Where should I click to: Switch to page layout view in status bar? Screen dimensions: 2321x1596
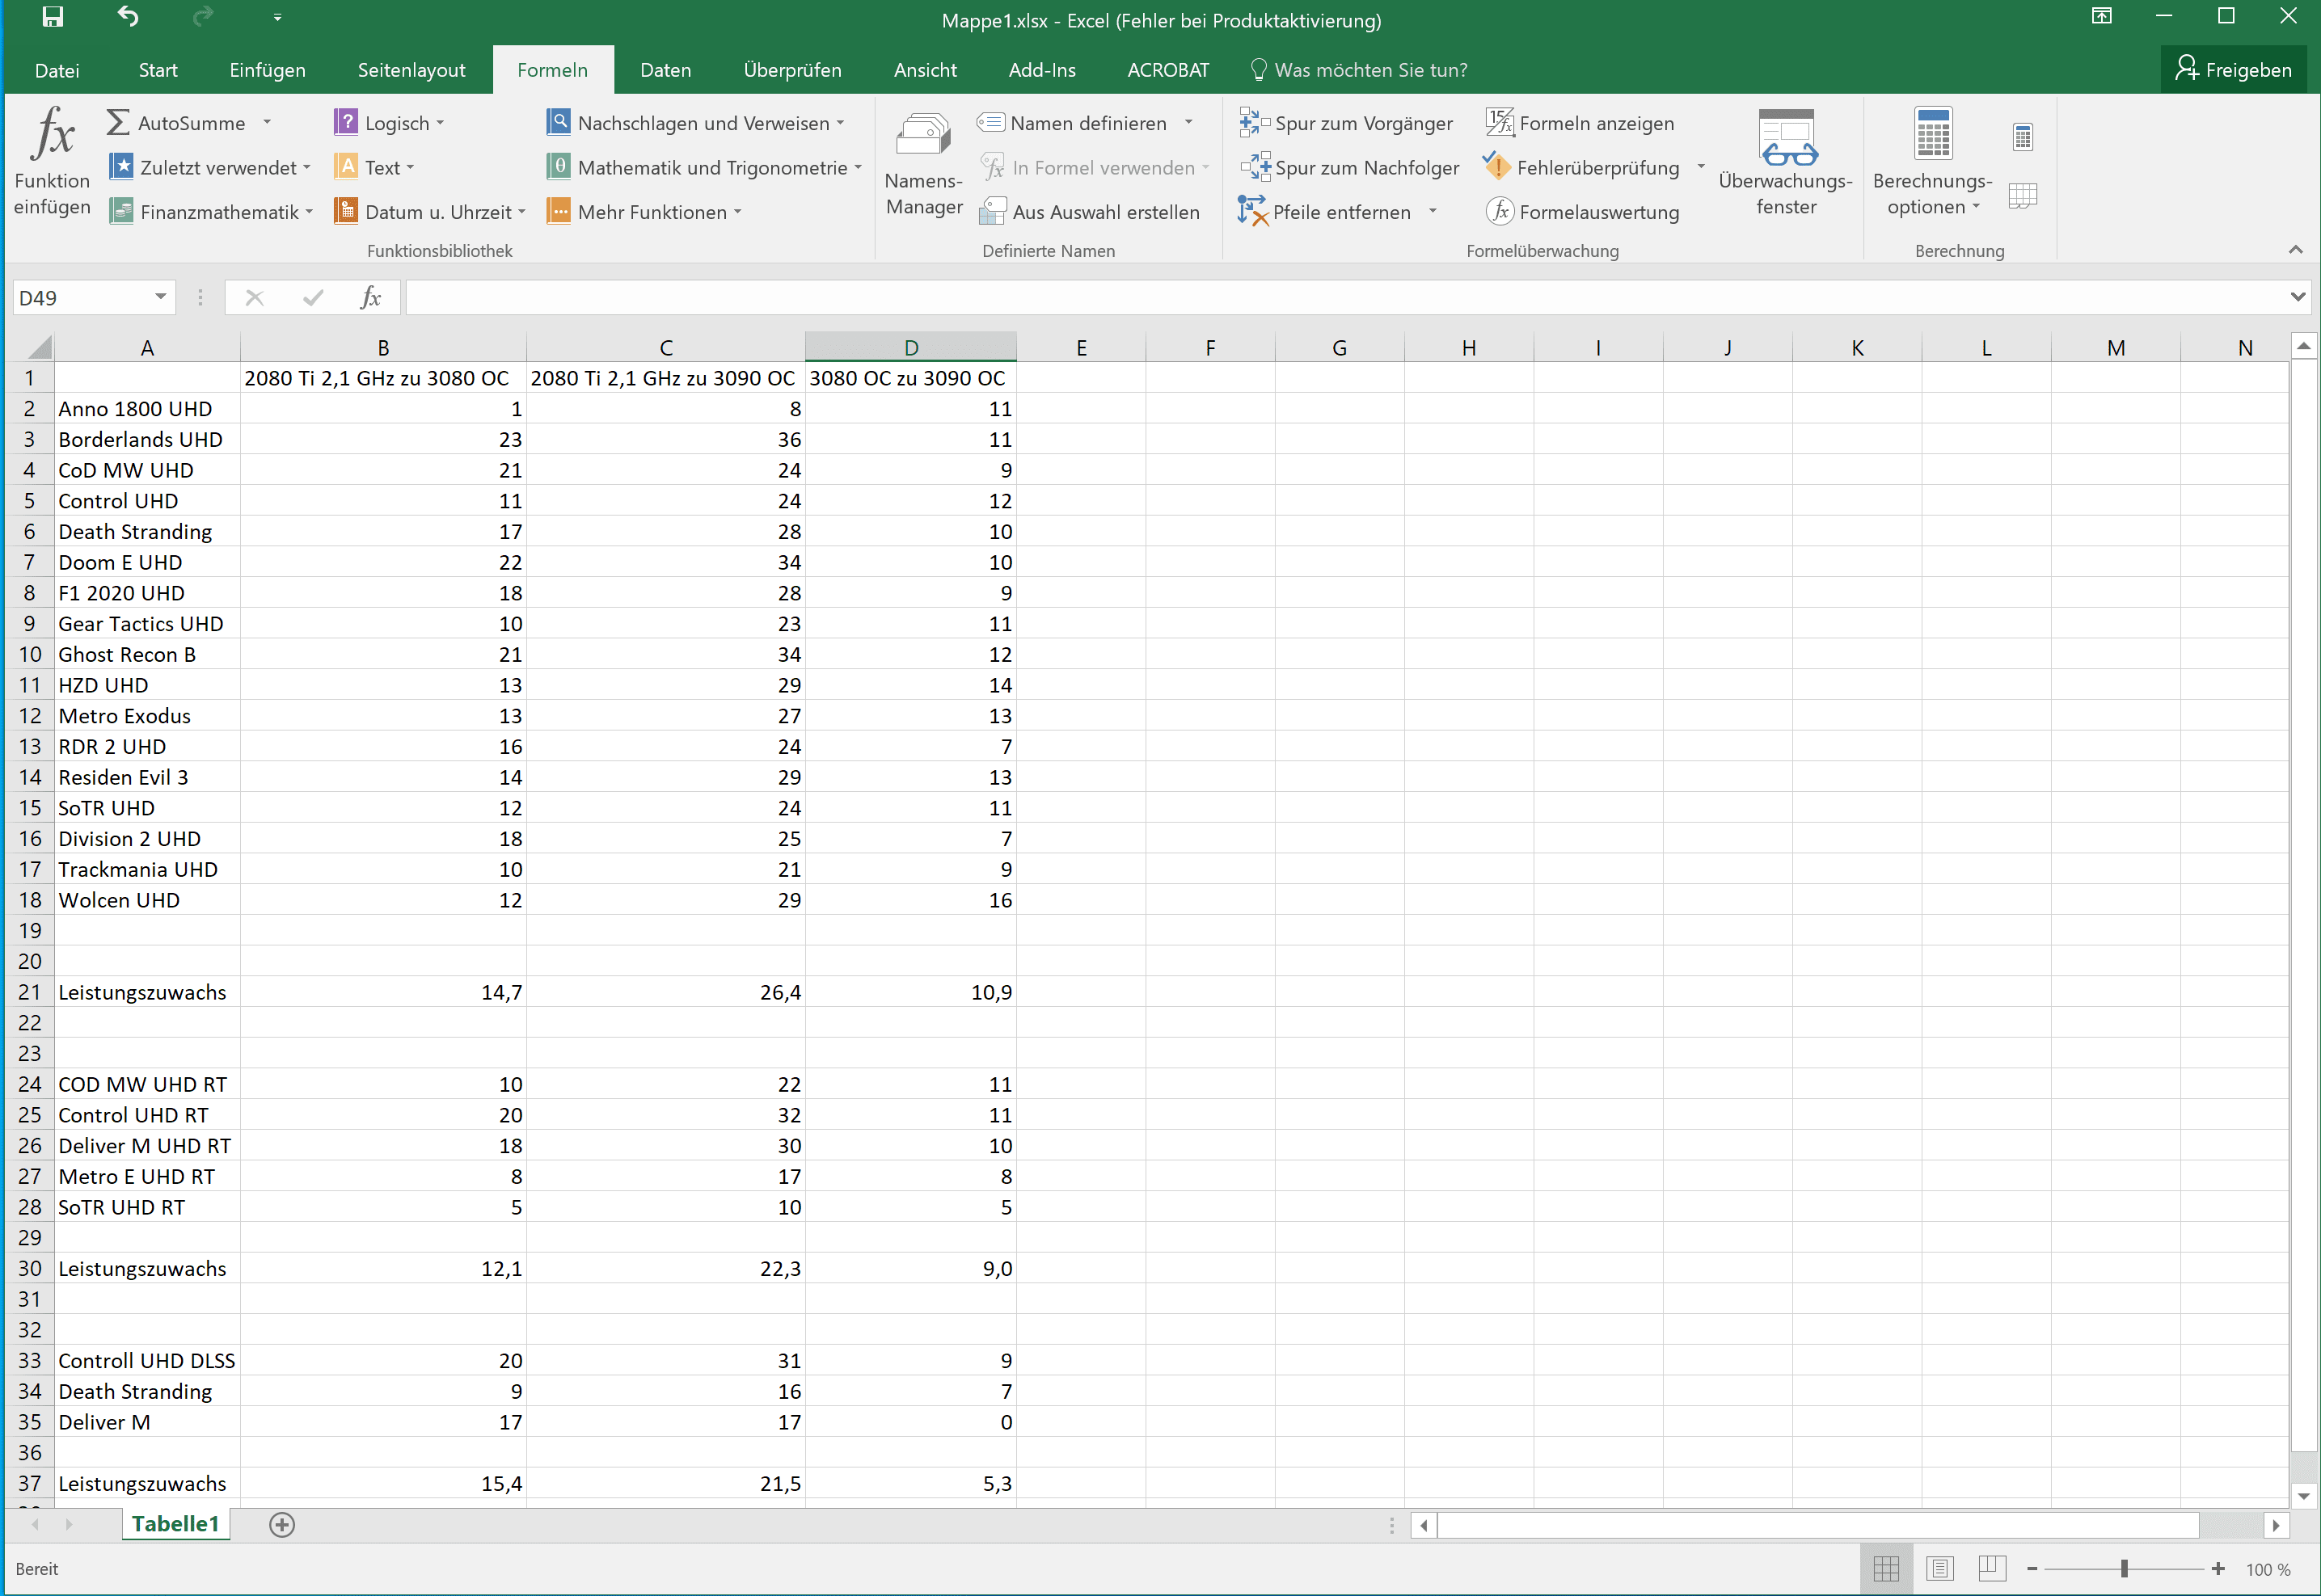click(x=1939, y=1569)
